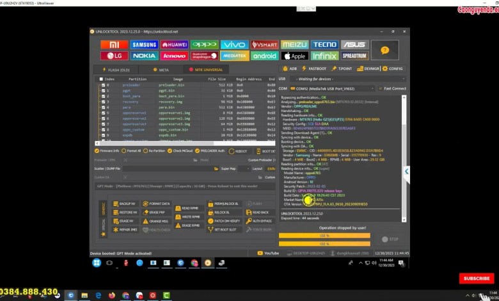Switch to the META tab
Image resolution: width=499 pixels, height=301 pixels.
point(161,69)
